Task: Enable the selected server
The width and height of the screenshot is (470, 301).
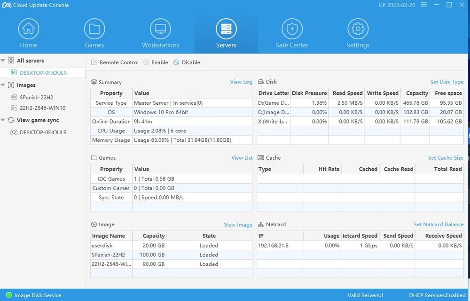Action: [156, 62]
